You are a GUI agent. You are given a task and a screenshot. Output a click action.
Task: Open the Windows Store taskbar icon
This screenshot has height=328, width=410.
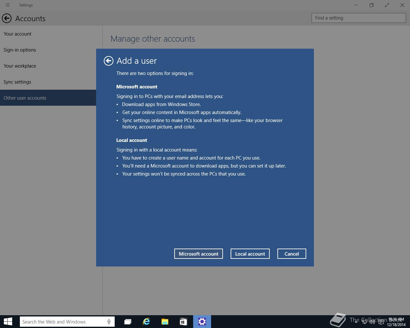click(183, 322)
